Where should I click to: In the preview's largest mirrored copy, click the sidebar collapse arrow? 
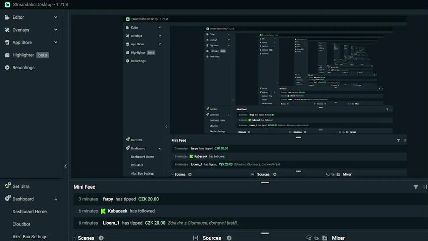pos(166,127)
